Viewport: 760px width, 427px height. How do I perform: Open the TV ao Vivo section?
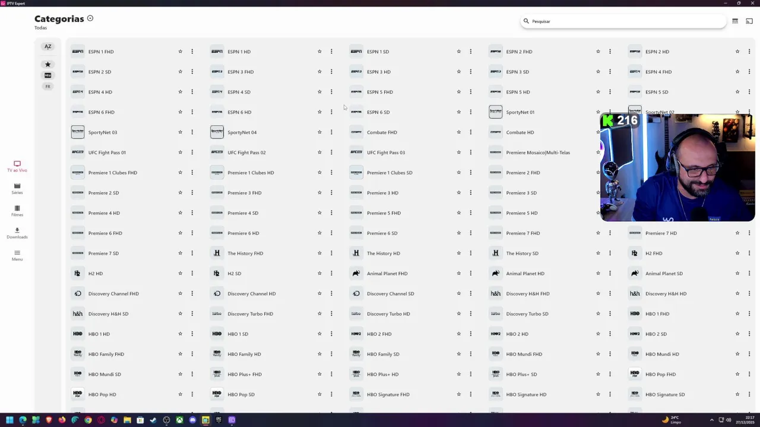click(x=17, y=167)
